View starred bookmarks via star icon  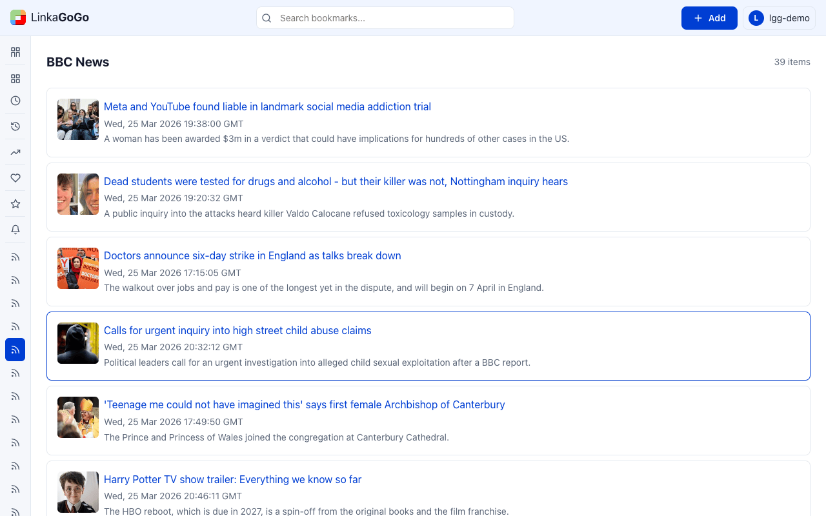click(15, 204)
